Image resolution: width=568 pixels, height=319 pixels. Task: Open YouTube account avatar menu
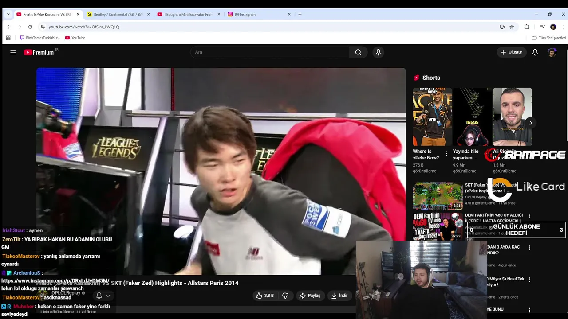(552, 52)
